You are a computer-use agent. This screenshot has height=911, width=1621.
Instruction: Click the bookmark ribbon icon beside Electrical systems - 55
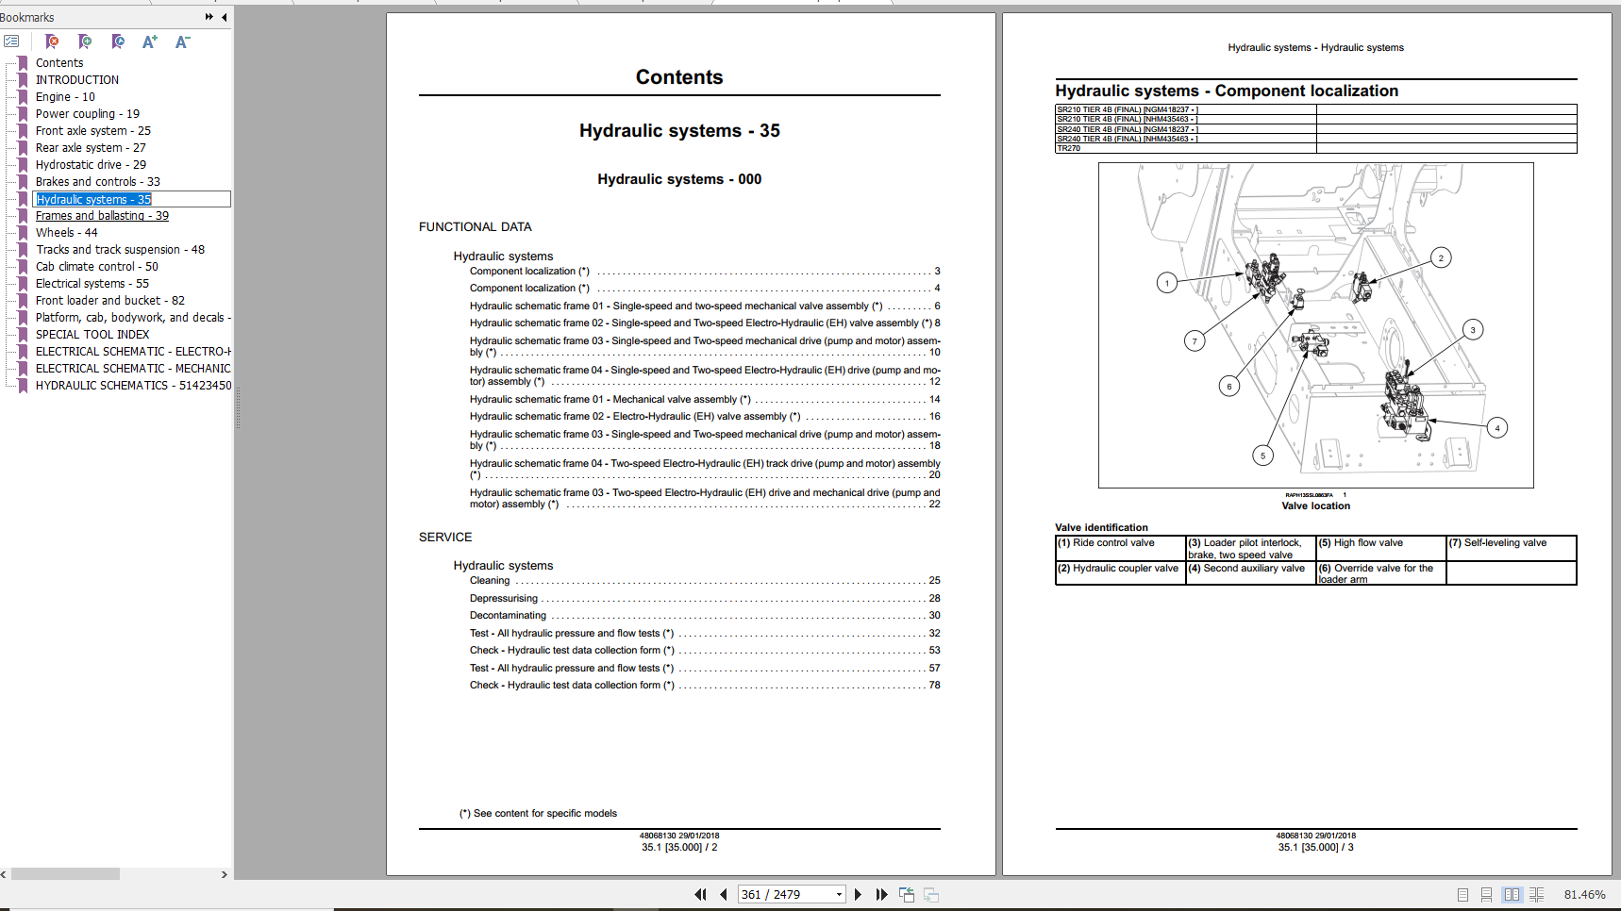(24, 284)
